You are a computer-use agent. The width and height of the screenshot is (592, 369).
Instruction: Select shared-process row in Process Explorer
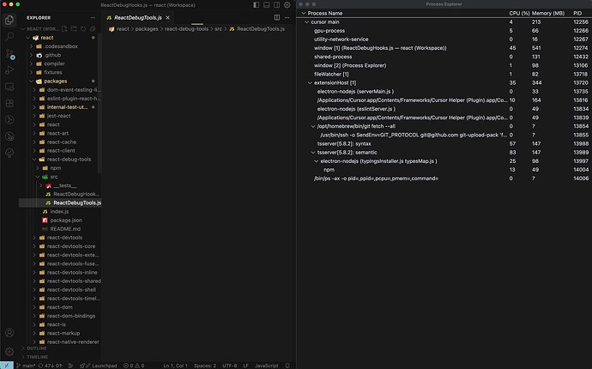coord(444,57)
